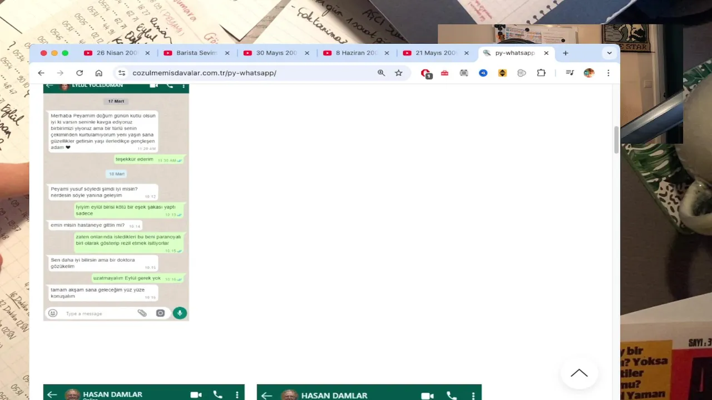
Task: Click phone icon in right Hasan Damlar chat
Action: 452,396
